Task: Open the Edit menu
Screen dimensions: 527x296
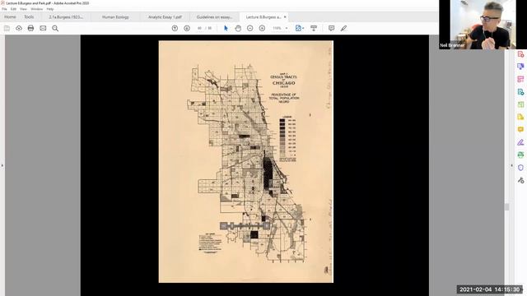Action: coord(13,9)
